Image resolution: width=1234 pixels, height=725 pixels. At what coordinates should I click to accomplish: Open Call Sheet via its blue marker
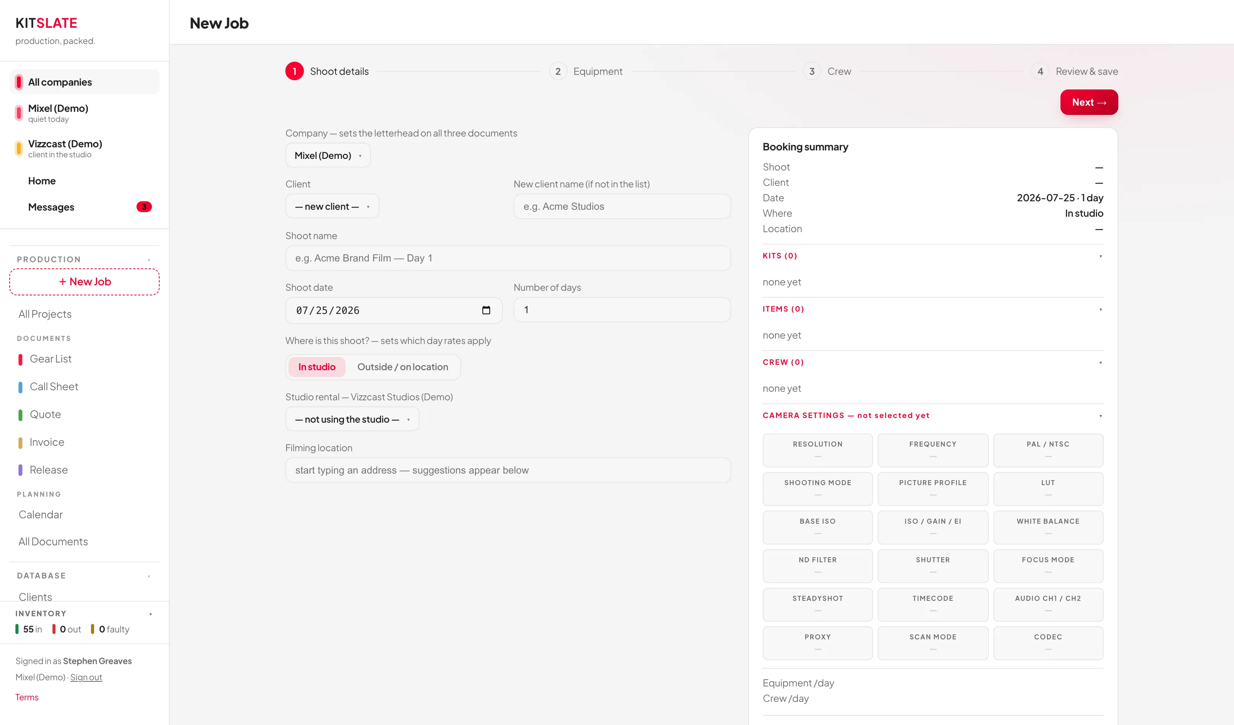coord(20,387)
